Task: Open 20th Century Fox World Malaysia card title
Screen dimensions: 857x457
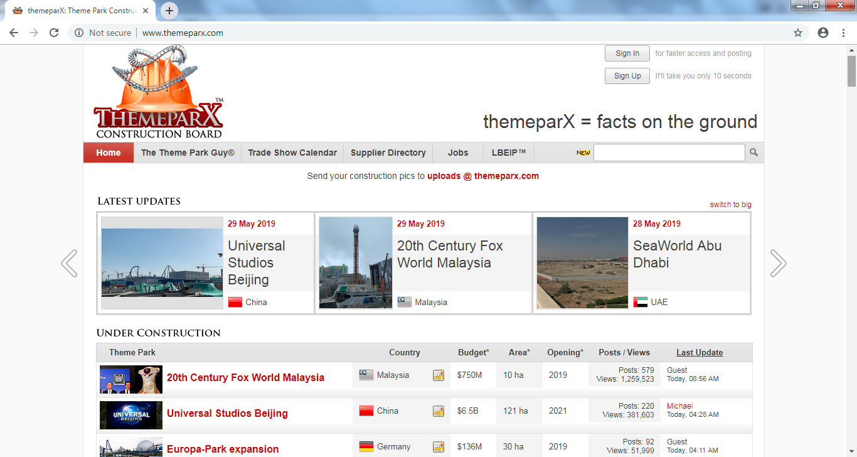Action: pos(450,254)
